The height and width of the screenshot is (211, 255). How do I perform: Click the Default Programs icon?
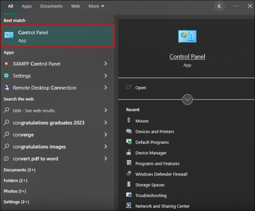pos(129,142)
